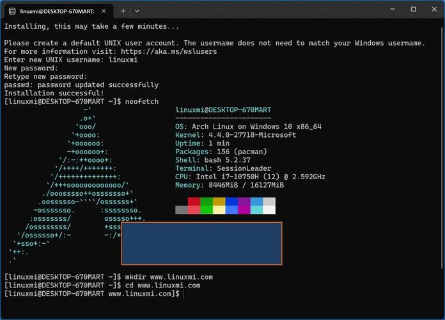Click the terminal icon on the tab
Screen dimensions: 445x320
[12, 11]
